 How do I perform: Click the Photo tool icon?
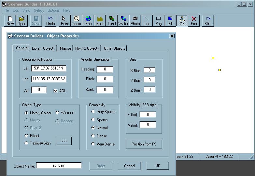tap(135, 21)
